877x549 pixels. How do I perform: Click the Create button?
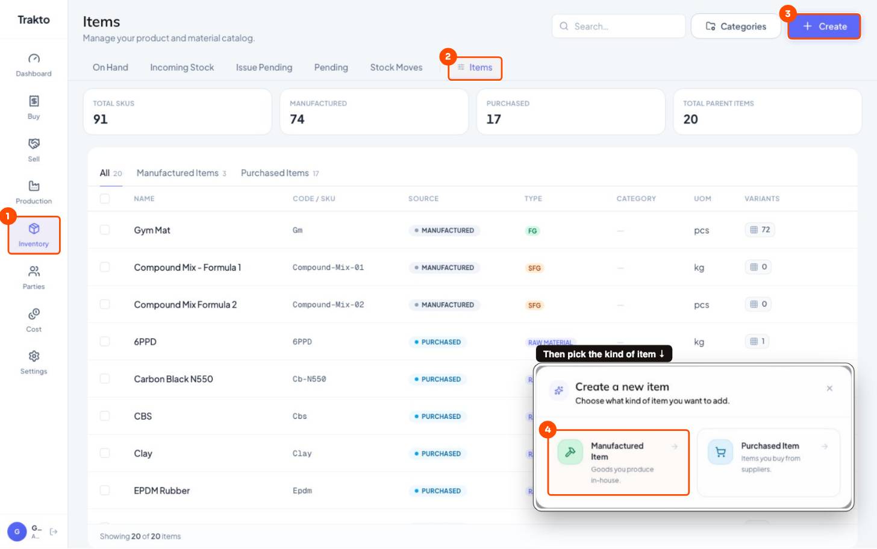[x=824, y=27]
